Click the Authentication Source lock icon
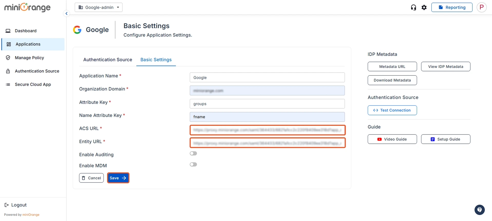 8,71
